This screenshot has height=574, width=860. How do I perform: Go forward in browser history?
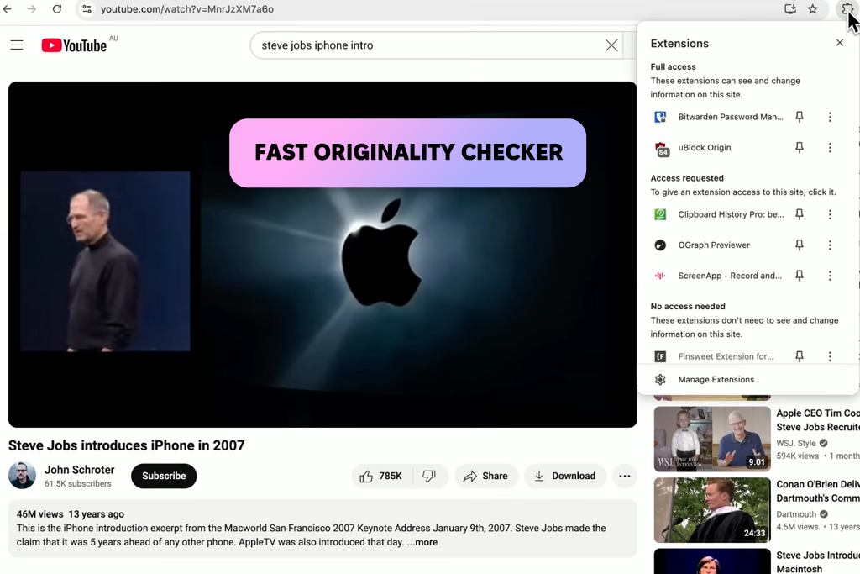pyautogui.click(x=32, y=8)
